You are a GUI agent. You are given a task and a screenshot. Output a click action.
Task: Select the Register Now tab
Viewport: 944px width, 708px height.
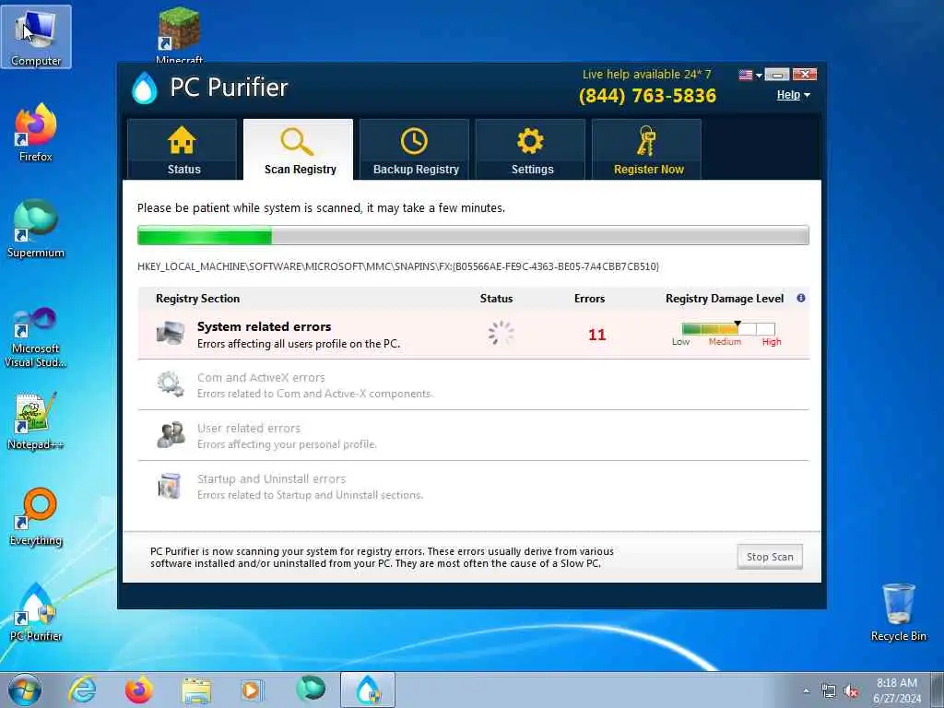coord(646,149)
